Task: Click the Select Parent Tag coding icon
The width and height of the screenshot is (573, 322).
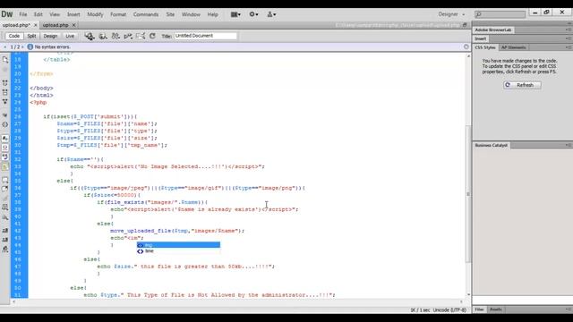Action: point(5,115)
